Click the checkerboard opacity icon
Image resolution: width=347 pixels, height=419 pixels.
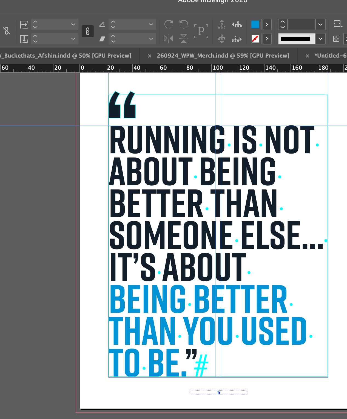click(336, 39)
